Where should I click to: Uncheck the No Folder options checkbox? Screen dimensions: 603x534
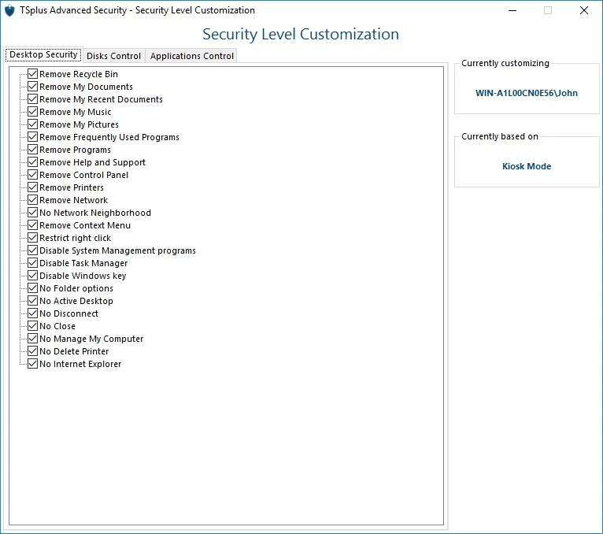(x=33, y=287)
